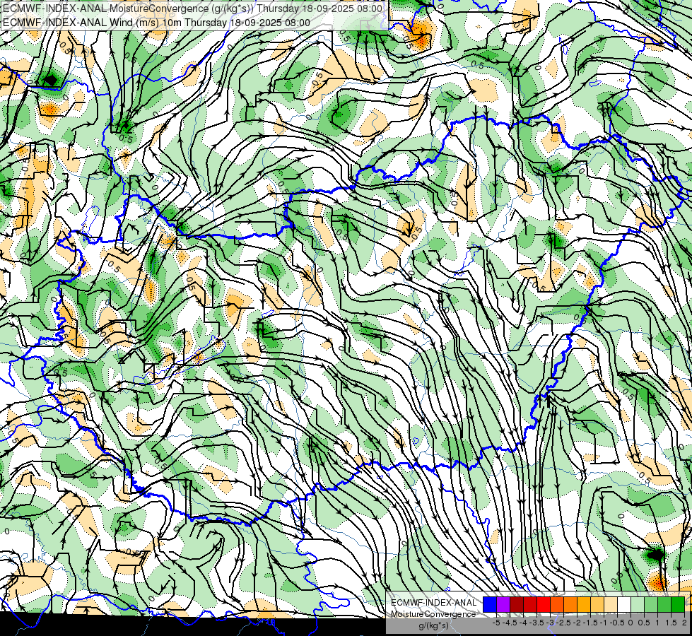The height and width of the screenshot is (636, 692).
Task: Click the 0.5 tick label on the legend
Action: [645, 623]
